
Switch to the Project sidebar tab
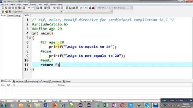(x=4, y=15)
